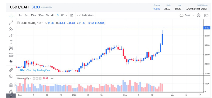Expand the left toolbar bottom chevron
Screen dimensions: 212x98
11,96
